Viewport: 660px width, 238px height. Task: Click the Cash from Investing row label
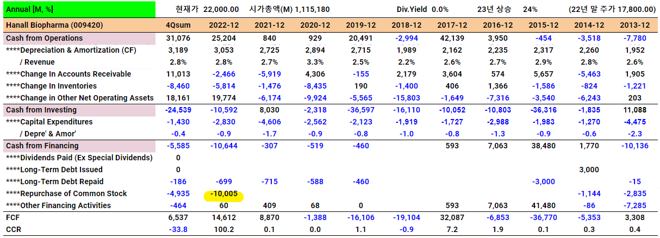pyautogui.click(x=41, y=110)
